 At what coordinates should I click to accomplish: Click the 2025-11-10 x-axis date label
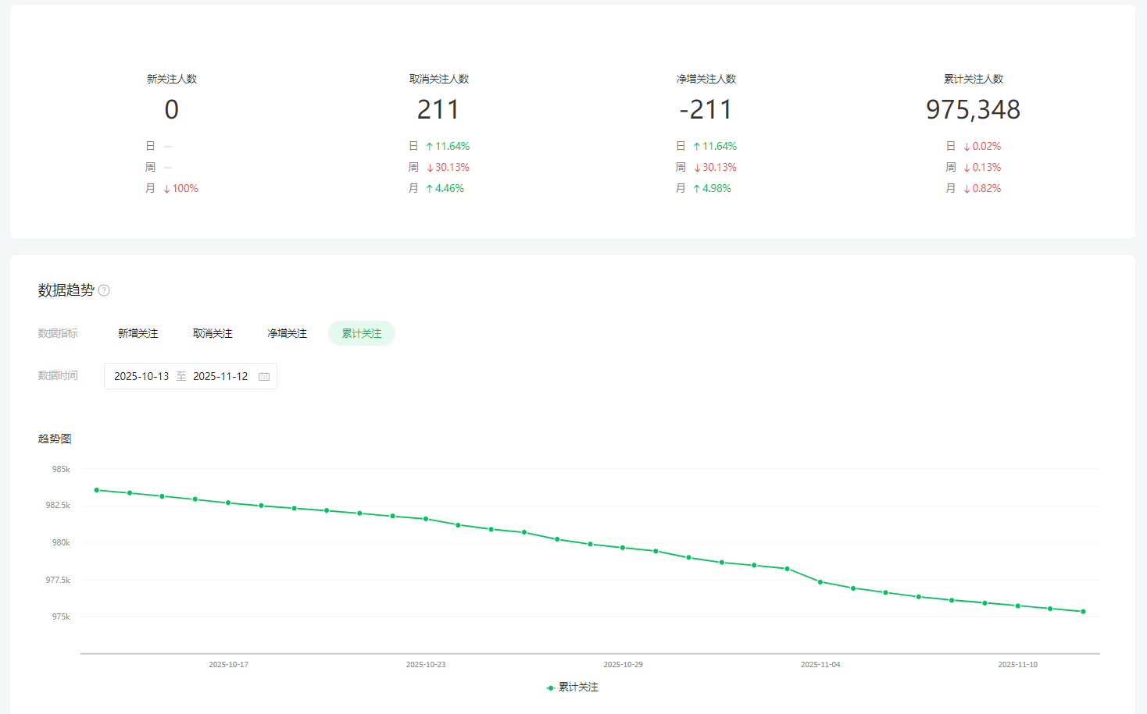click(x=1017, y=665)
